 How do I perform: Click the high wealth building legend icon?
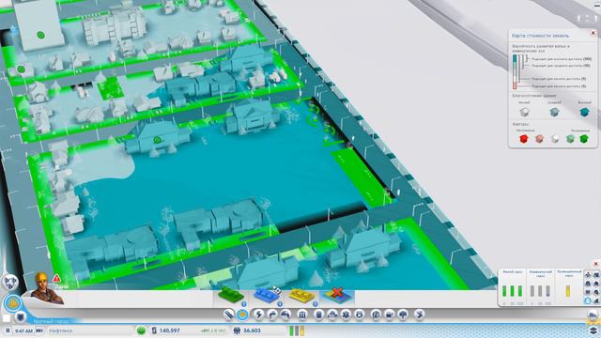pyautogui.click(x=584, y=112)
